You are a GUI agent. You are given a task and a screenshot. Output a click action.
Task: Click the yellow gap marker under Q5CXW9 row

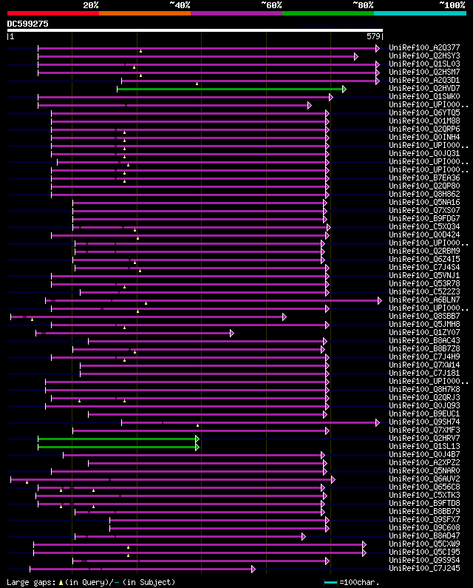[x=128, y=547]
